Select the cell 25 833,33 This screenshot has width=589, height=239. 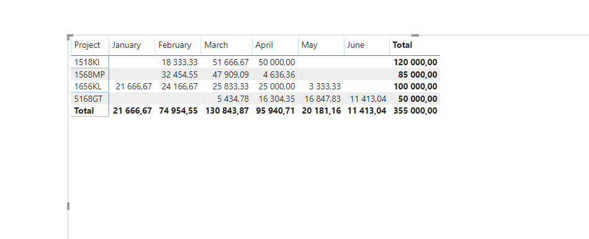[231, 87]
